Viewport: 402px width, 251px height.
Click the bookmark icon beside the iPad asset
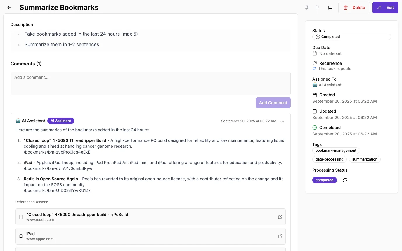(21, 236)
